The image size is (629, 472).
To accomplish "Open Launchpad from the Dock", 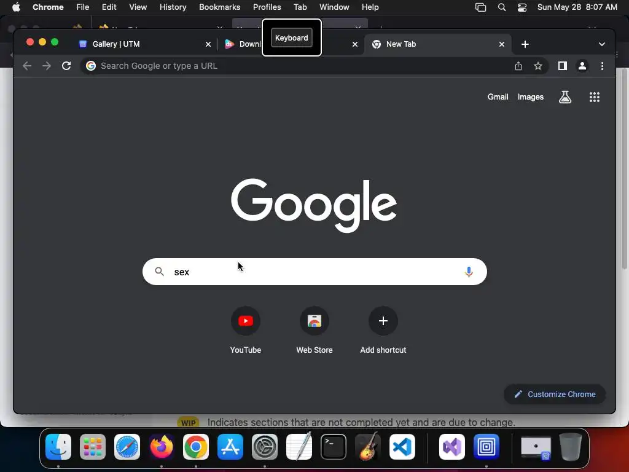I will (x=93, y=446).
